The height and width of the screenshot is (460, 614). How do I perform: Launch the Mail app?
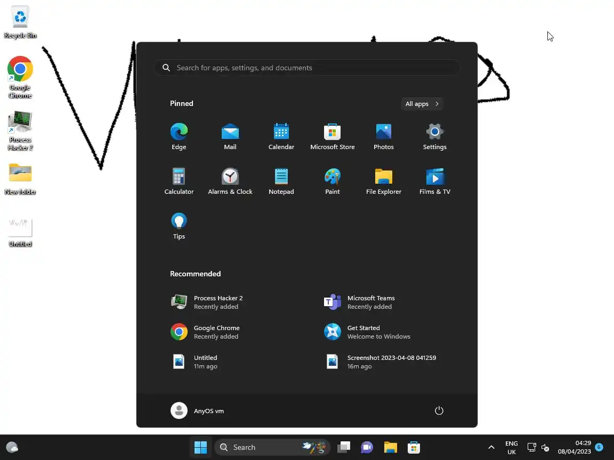coord(230,136)
